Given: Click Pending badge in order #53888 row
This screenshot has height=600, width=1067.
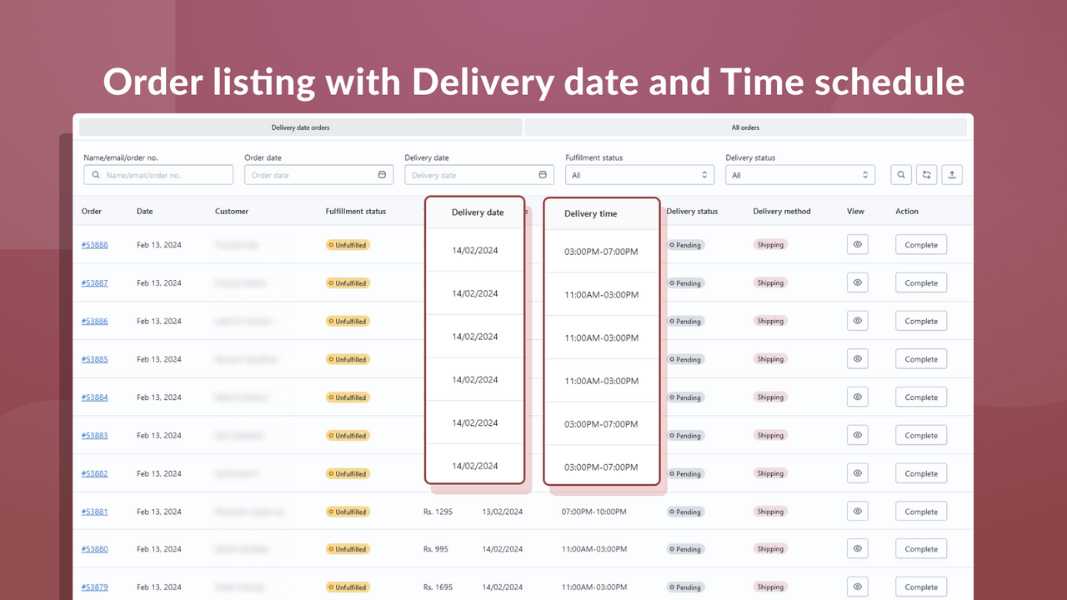Looking at the screenshot, I should coord(685,245).
